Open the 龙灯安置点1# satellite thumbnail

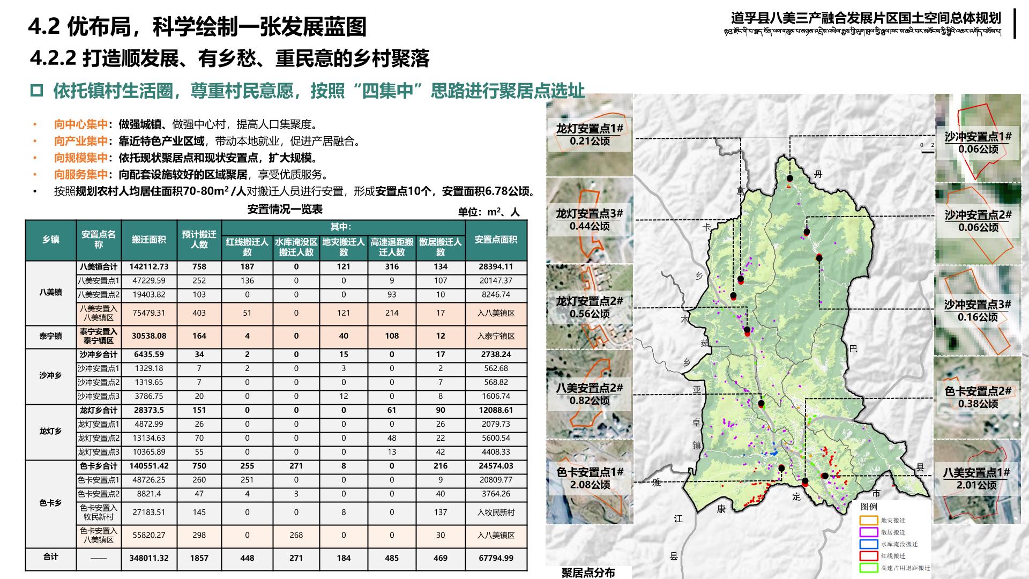(590, 135)
